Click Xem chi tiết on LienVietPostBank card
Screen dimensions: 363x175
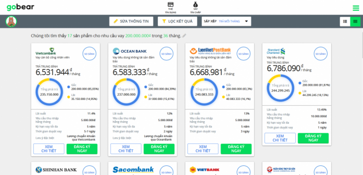203,149
